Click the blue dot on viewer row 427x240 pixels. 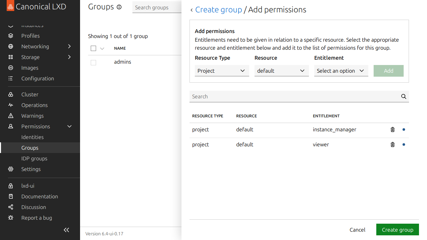pyautogui.click(x=404, y=145)
